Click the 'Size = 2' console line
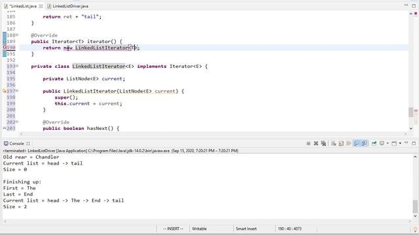419x235 pixels. tap(15, 206)
